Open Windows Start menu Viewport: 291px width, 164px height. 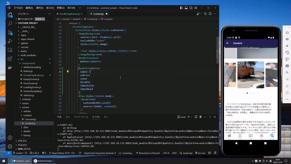click(4, 161)
